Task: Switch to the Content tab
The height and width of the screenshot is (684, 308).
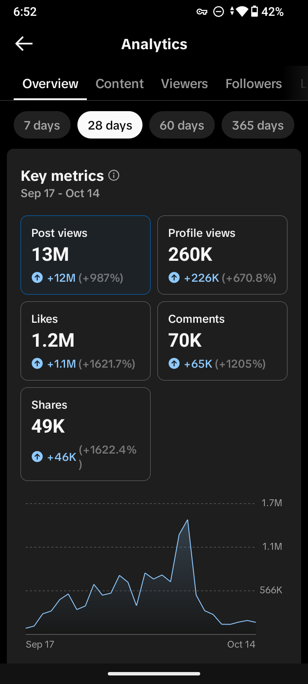Action: tap(120, 84)
